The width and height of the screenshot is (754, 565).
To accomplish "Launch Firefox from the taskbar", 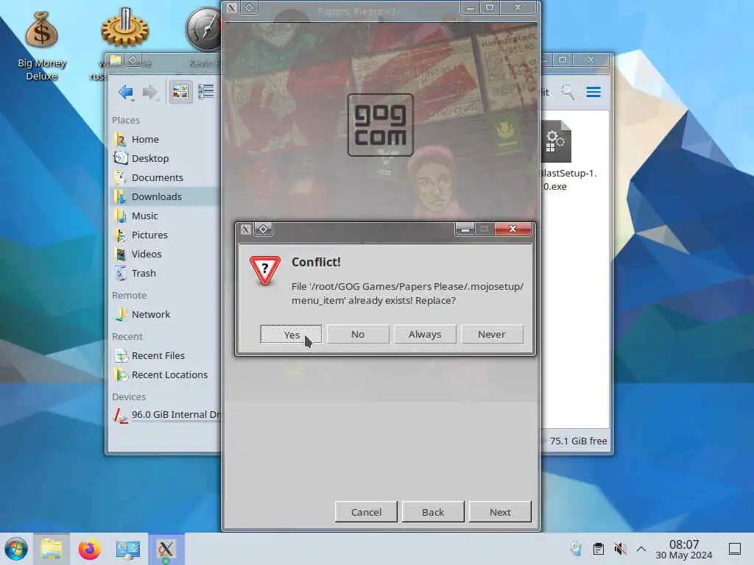I will 89,549.
